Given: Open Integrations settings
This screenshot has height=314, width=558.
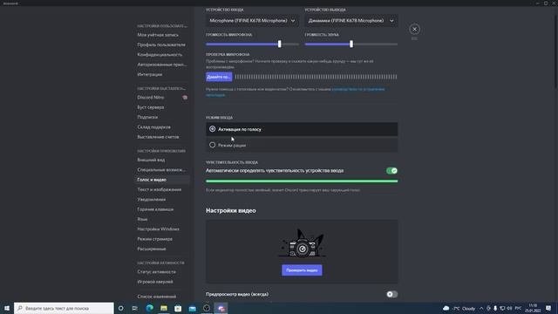Looking at the screenshot, I should pyautogui.click(x=149, y=75).
